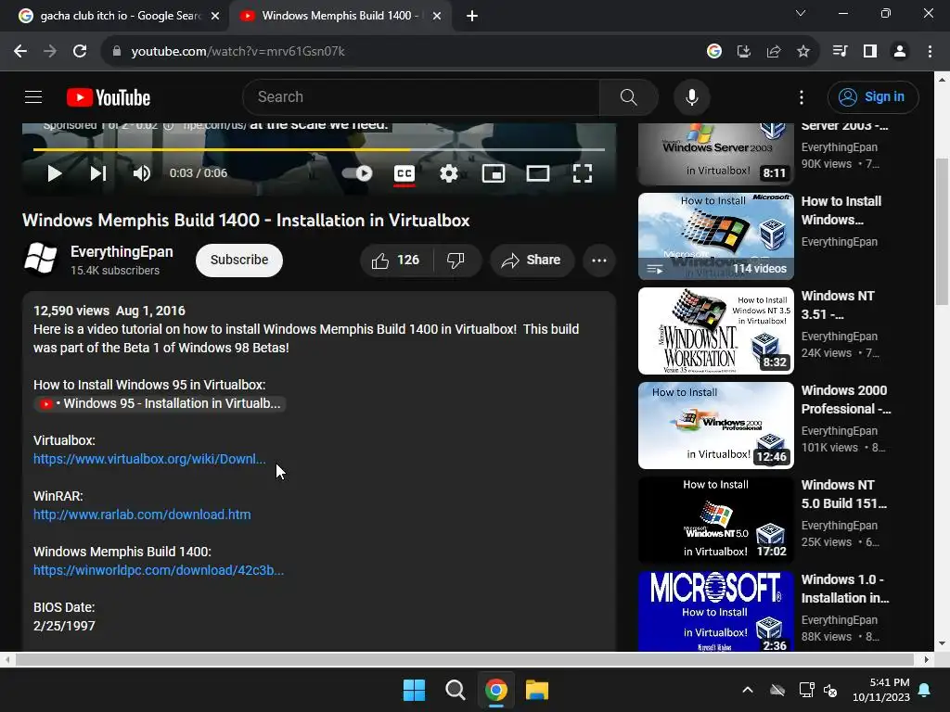
Task: Open 114 videos playlist thumbnail
Action: (716, 236)
